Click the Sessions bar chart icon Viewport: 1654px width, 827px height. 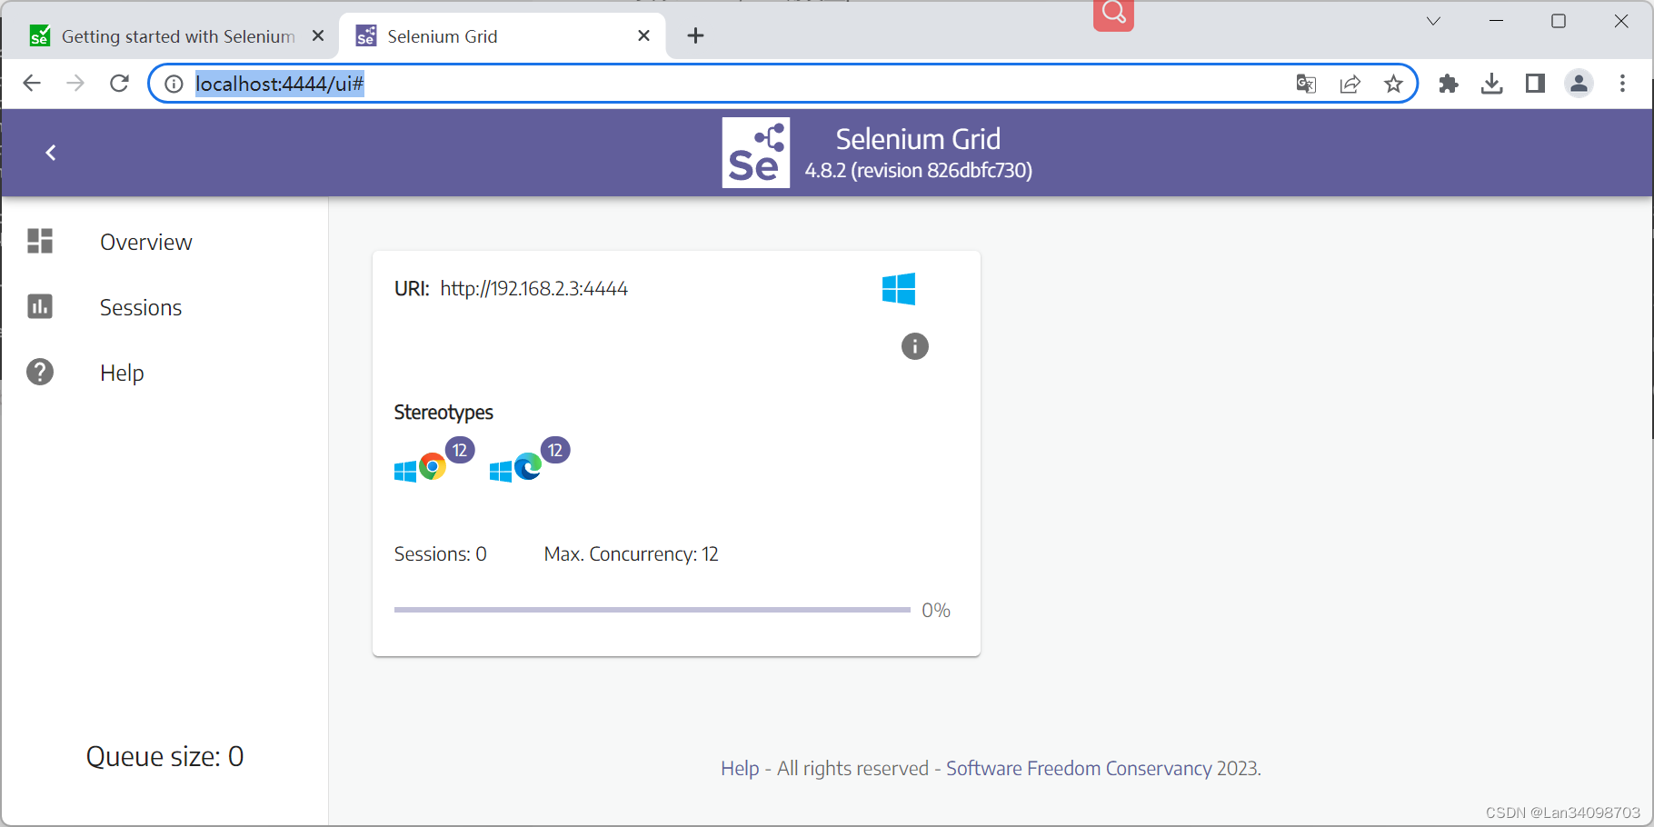[x=40, y=306]
